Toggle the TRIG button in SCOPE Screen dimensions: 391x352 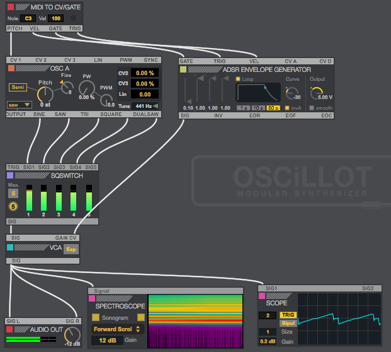pyautogui.click(x=288, y=315)
